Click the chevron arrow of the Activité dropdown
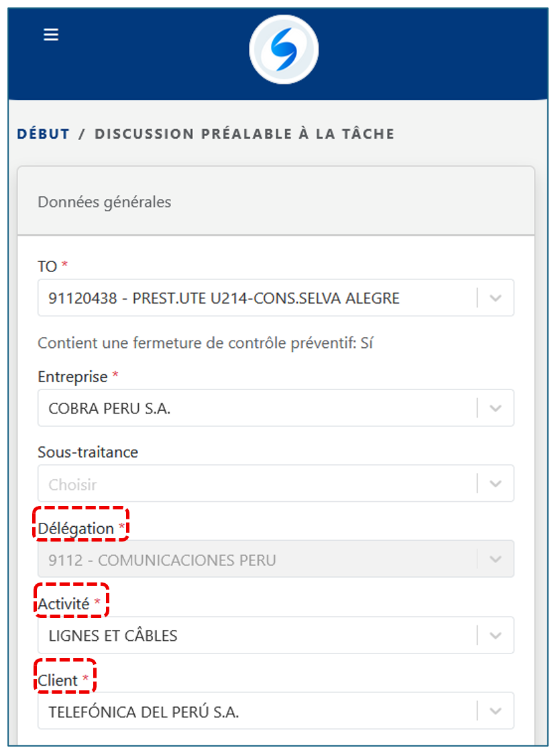The width and height of the screenshot is (556, 750). click(x=496, y=635)
